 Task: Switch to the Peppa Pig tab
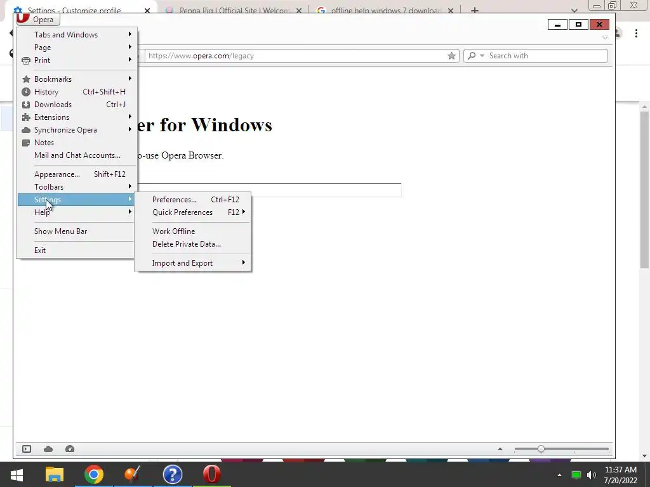234,10
